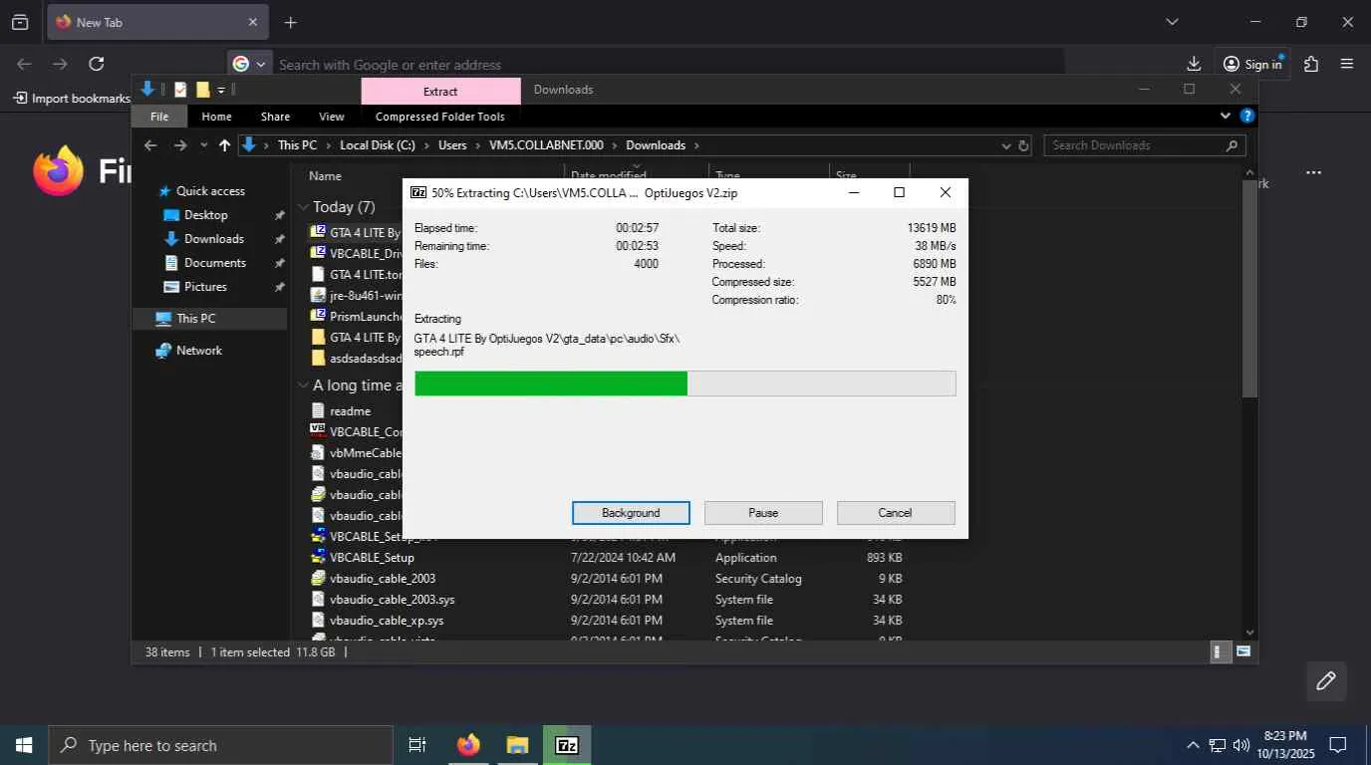Click the 7-Zip taskbar icon
The image size is (1371, 765).
(x=567, y=745)
